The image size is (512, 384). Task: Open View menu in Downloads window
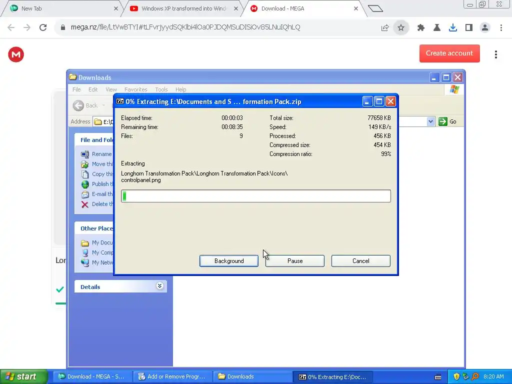pos(111,89)
